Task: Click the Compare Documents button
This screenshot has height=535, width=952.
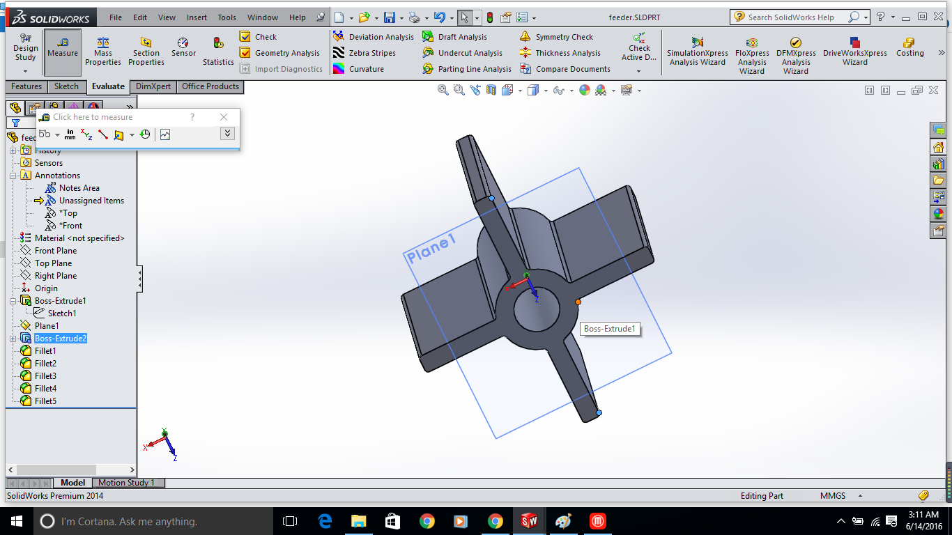Action: tap(565, 69)
